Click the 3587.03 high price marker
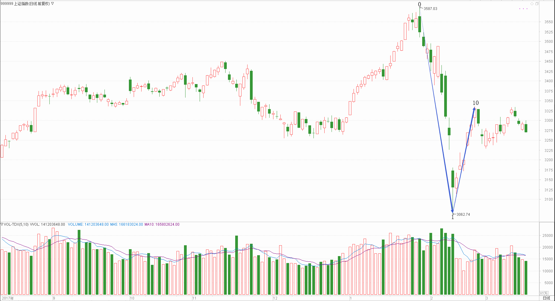 [x=430, y=9]
